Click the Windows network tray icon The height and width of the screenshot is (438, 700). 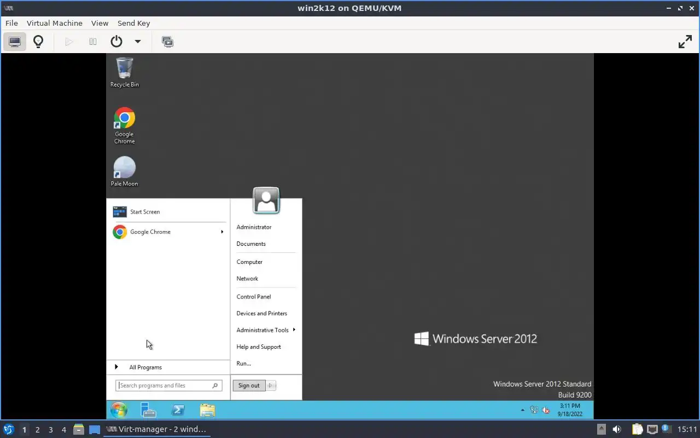[534, 410]
